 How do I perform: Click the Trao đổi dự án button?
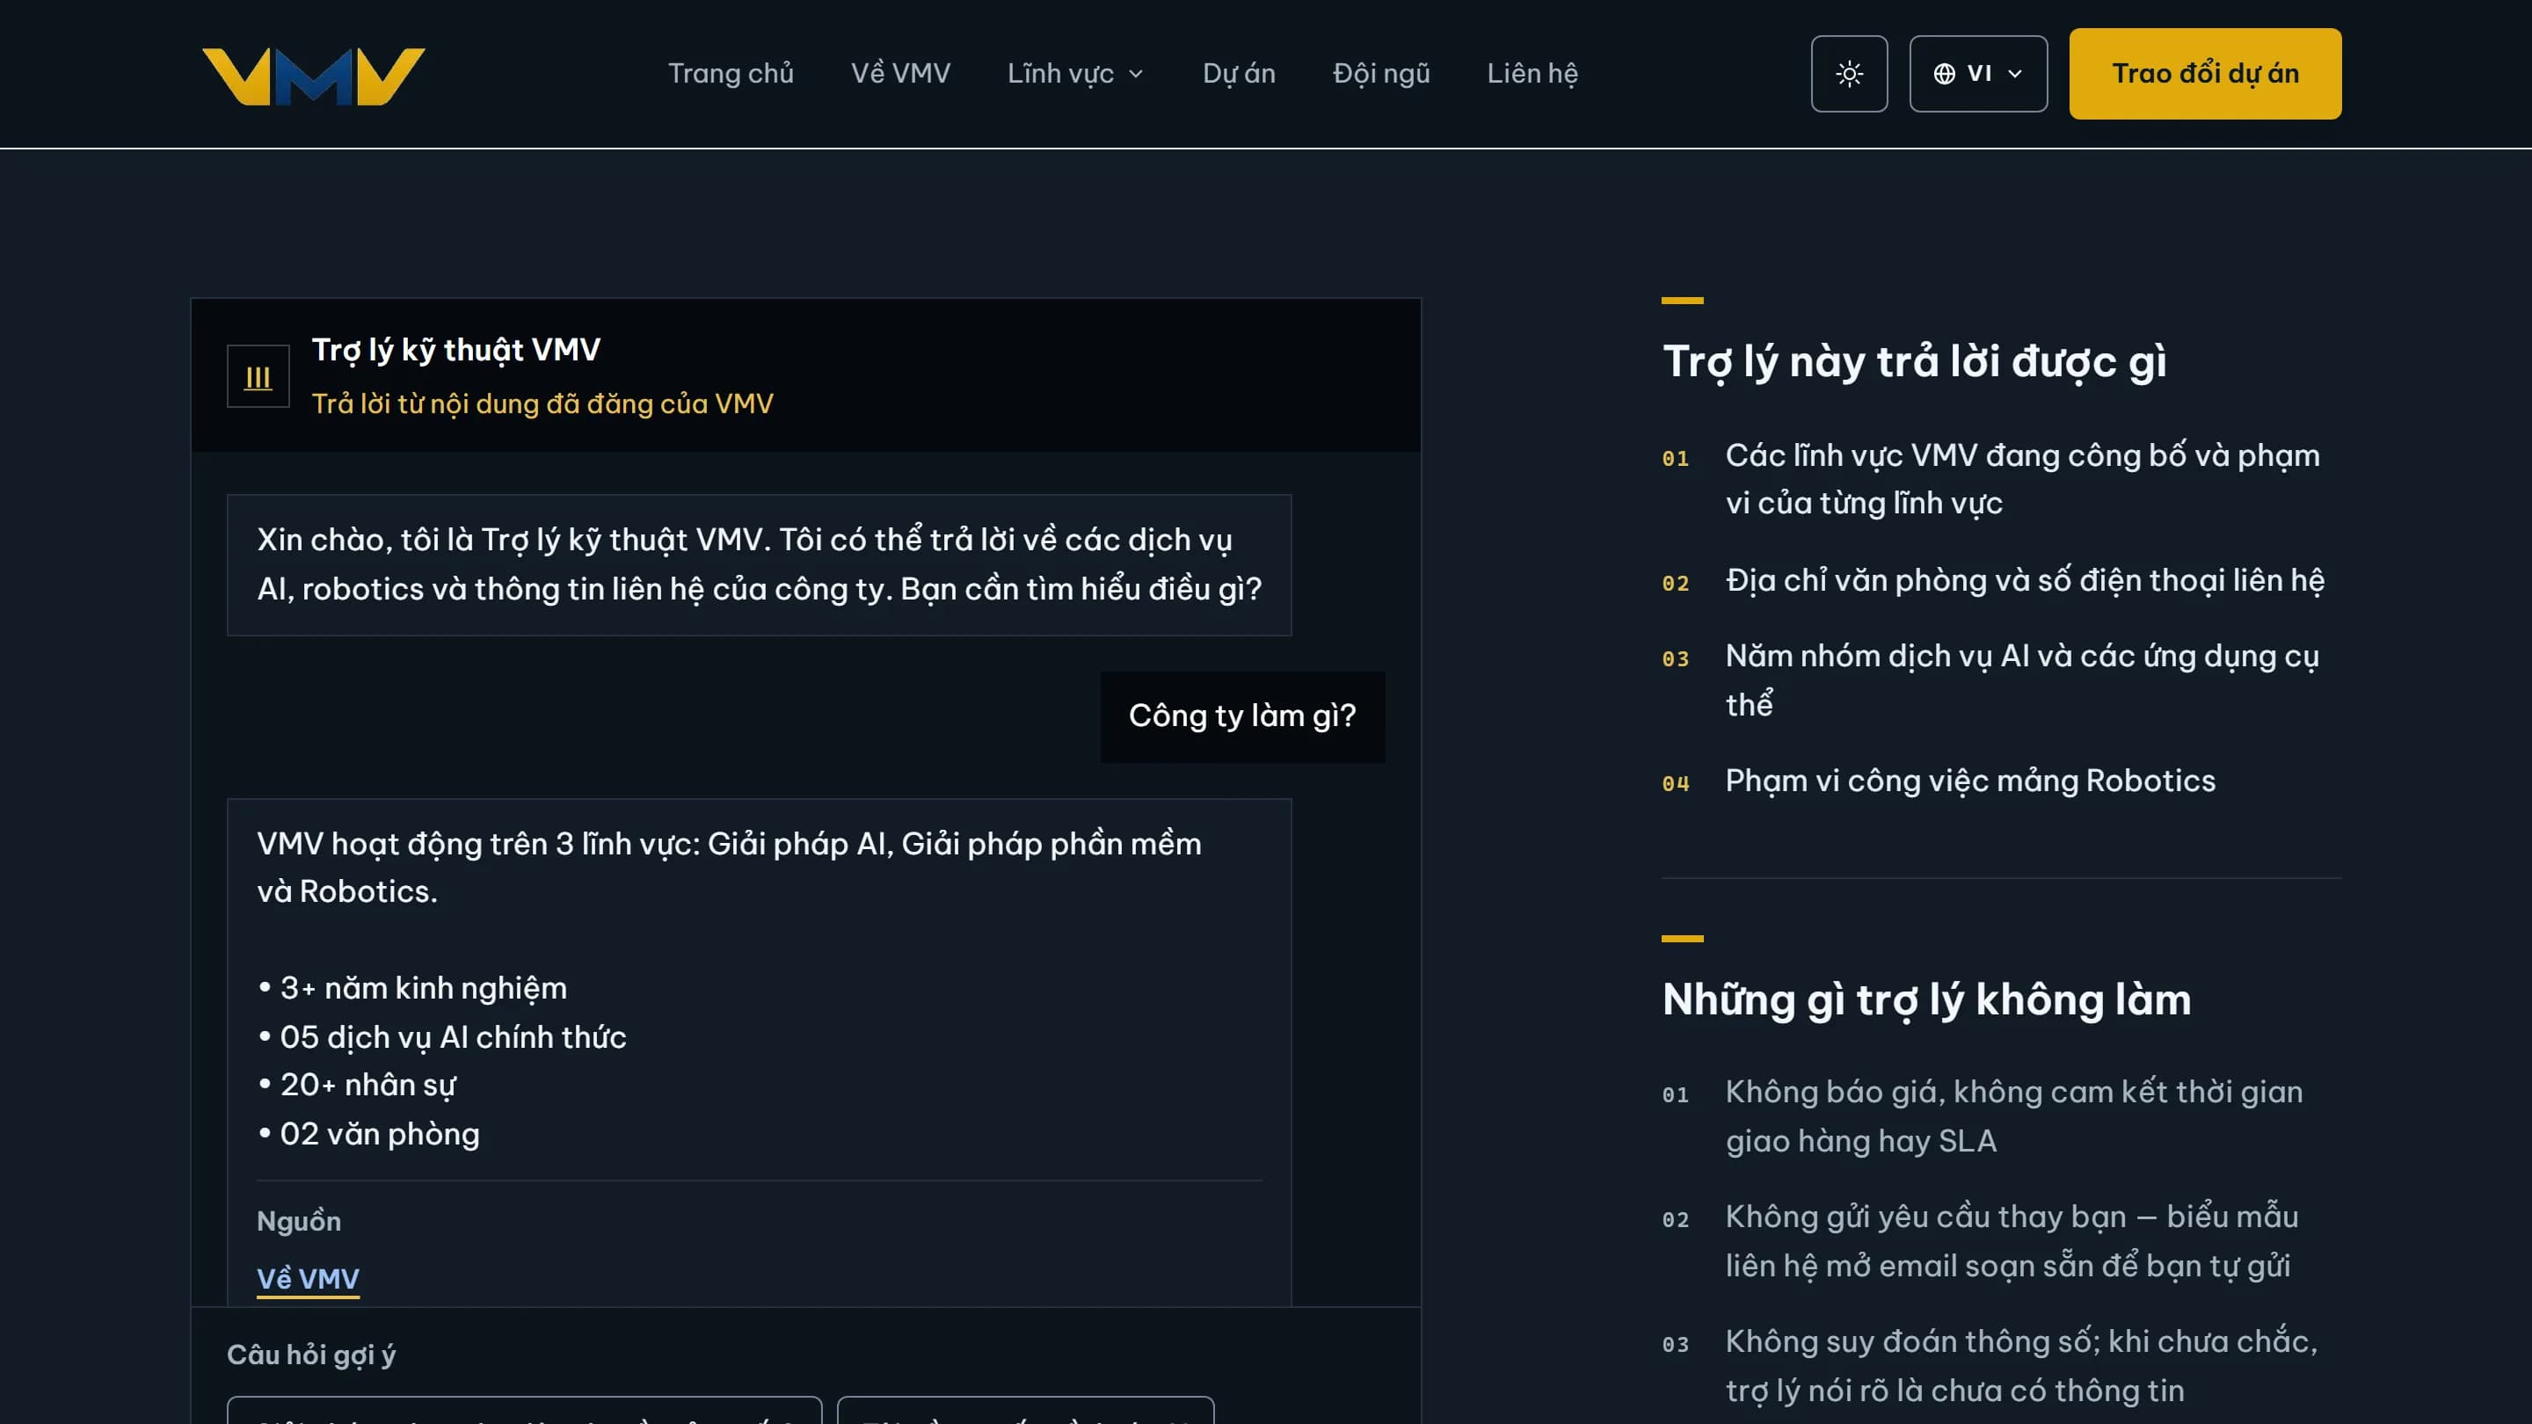point(2205,74)
